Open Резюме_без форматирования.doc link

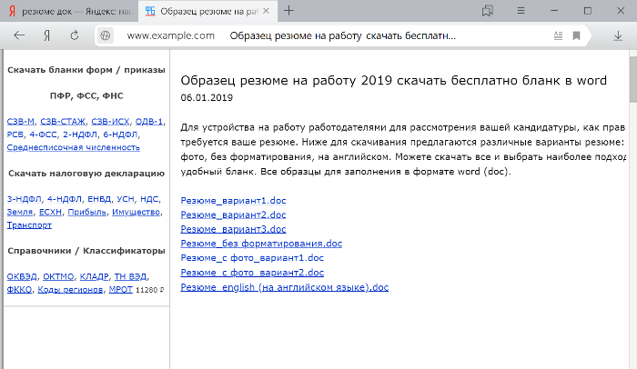coord(261,244)
